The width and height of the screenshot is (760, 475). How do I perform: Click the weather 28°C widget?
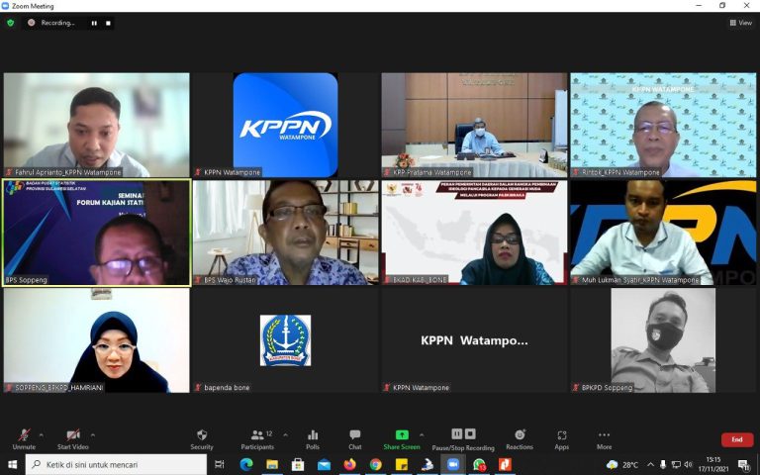click(622, 465)
